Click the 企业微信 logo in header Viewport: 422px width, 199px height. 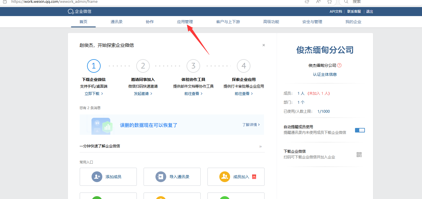coord(80,12)
